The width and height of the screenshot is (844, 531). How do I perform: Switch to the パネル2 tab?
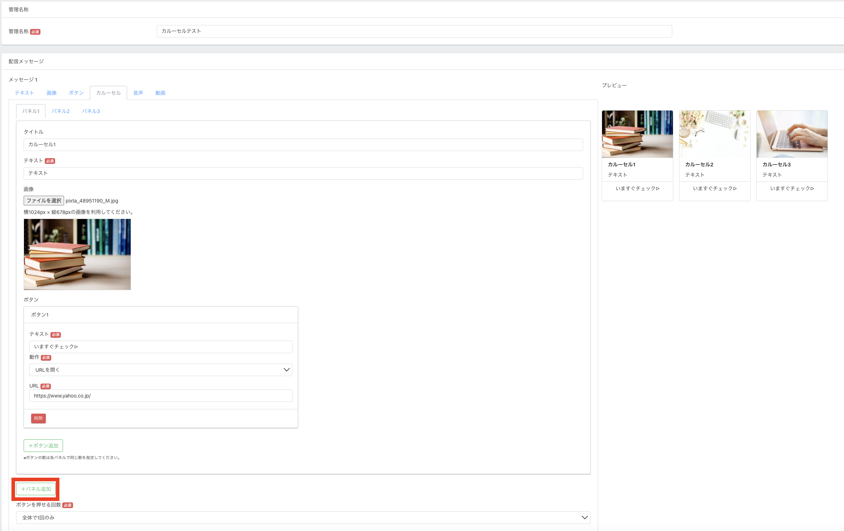(60, 111)
